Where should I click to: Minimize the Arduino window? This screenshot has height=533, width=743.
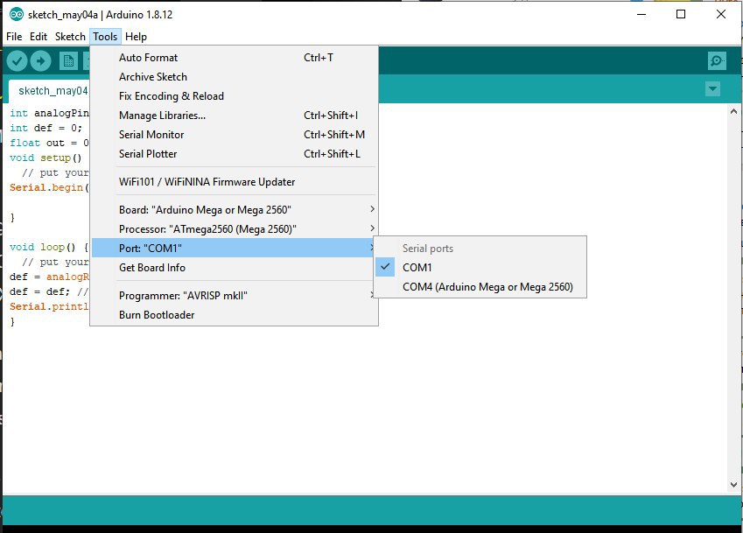click(641, 14)
